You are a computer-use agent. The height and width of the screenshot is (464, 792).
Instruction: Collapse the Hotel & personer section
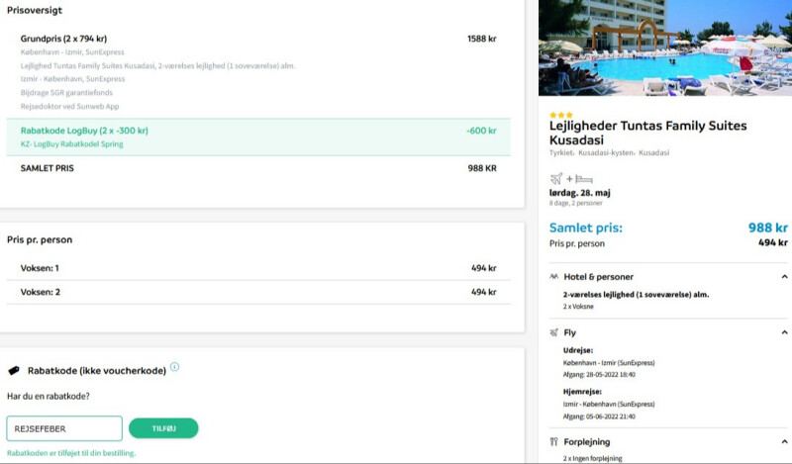784,277
